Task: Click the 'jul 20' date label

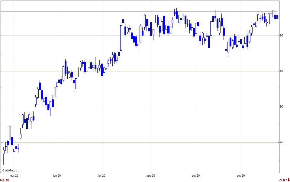Action: pos(102,176)
